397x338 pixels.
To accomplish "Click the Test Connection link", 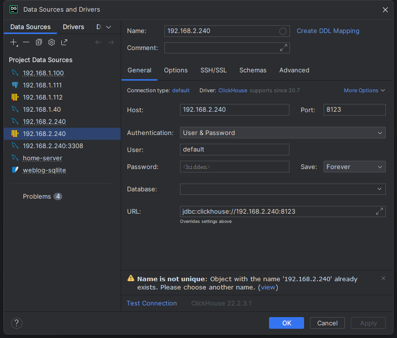I will point(152,303).
